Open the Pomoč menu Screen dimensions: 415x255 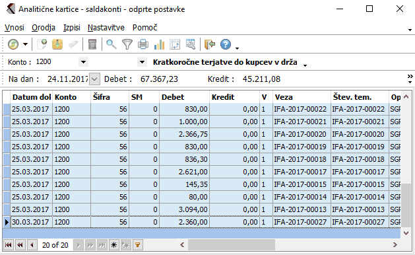(144, 28)
